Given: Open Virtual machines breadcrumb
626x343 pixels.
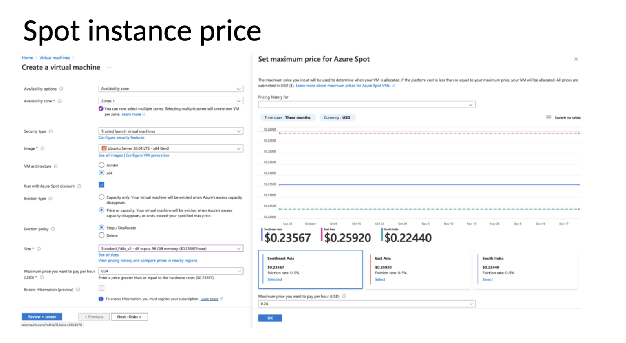Looking at the screenshot, I should pos(55,58).
